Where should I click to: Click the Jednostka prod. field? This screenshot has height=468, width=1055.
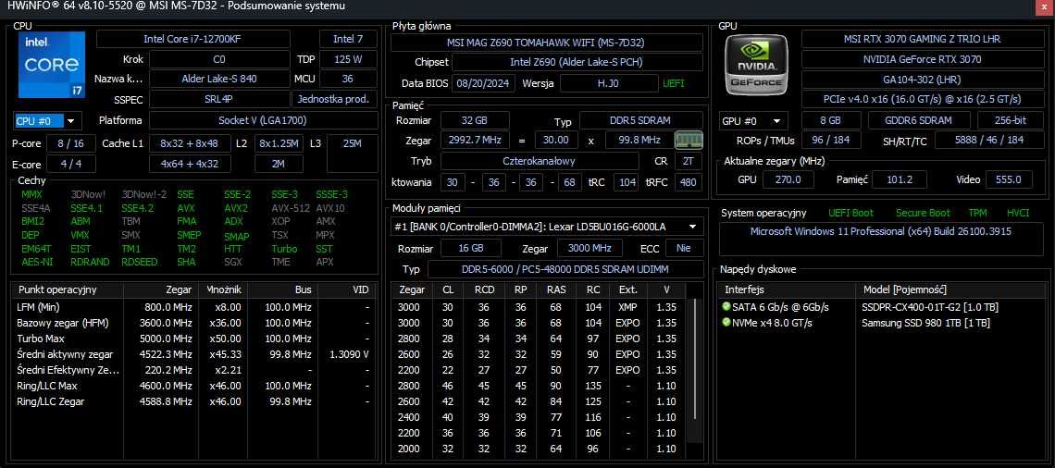(x=334, y=99)
